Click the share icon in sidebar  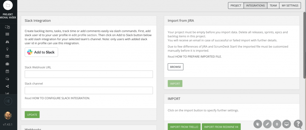(x=7, y=86)
